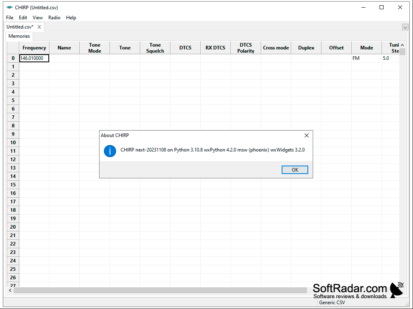Click the horizontal scrollbar left arrow

click(x=10, y=291)
